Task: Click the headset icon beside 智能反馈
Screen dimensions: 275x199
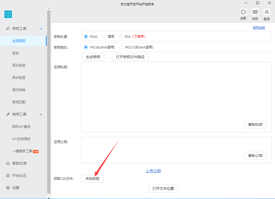Action: (x=8, y=163)
